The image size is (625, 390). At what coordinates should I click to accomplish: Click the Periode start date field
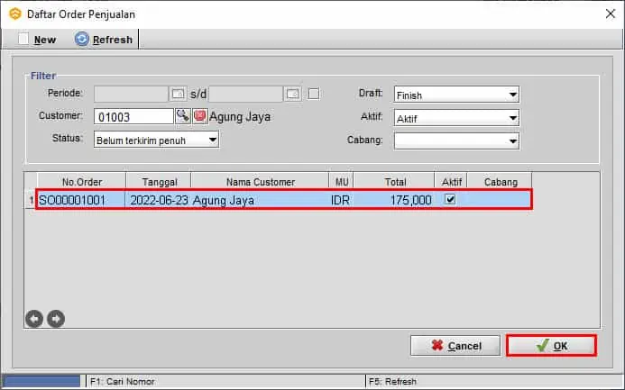[131, 94]
